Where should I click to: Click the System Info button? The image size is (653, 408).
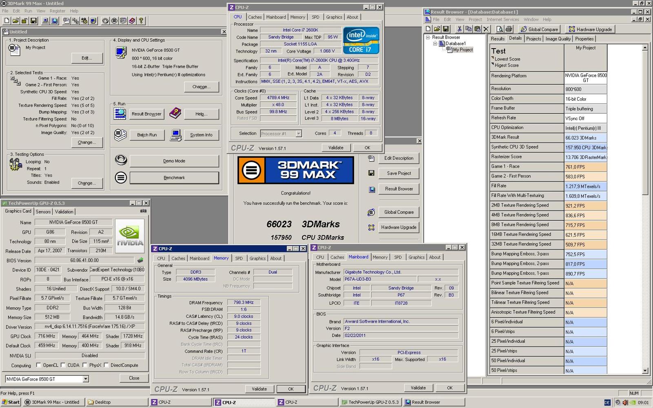(201, 135)
